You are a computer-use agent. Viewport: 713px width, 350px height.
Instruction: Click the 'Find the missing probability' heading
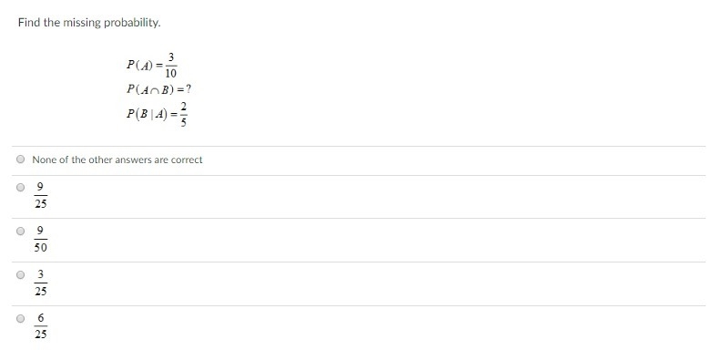pos(89,23)
